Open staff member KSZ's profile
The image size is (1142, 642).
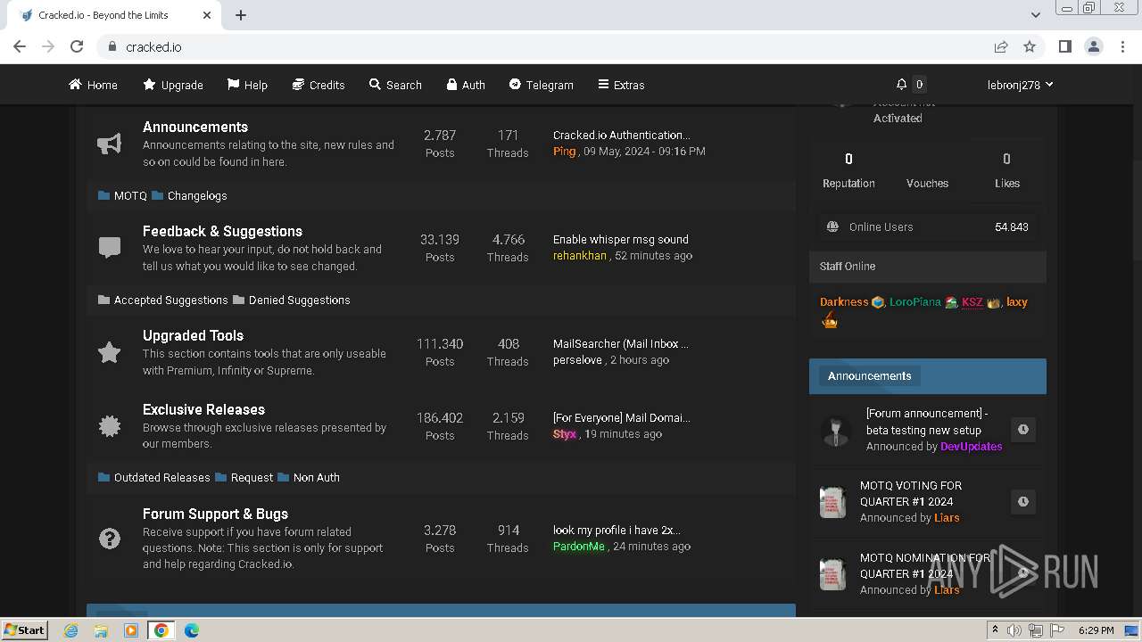click(x=972, y=301)
